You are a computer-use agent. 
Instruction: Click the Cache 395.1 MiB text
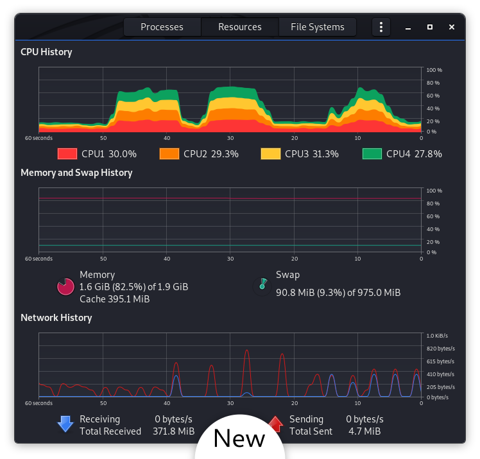click(x=115, y=299)
